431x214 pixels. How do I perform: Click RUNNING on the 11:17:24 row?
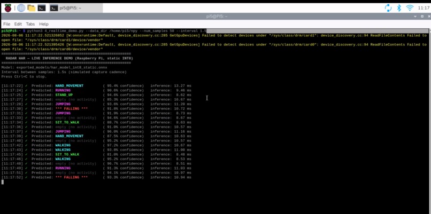point(63,90)
